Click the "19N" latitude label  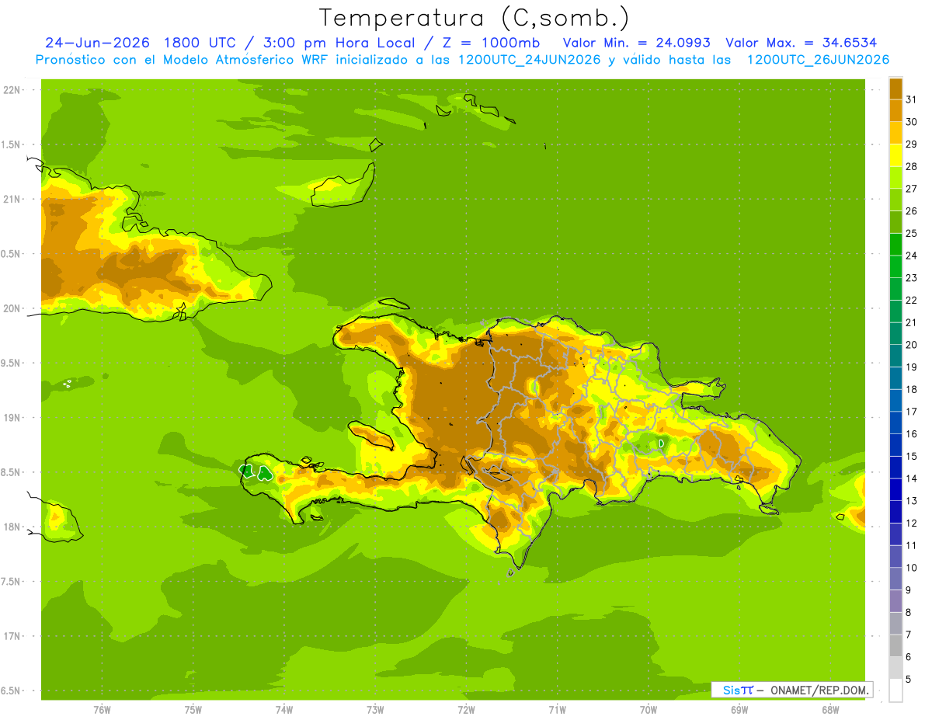coord(12,418)
